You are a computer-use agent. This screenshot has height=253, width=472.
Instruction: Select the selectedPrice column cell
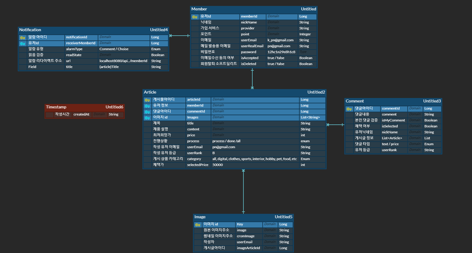tap(198, 165)
